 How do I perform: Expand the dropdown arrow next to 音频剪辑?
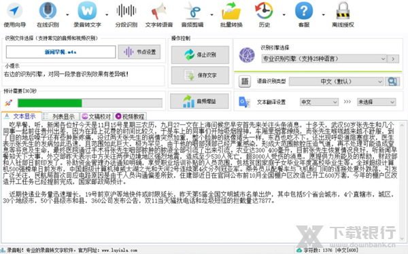211,15
